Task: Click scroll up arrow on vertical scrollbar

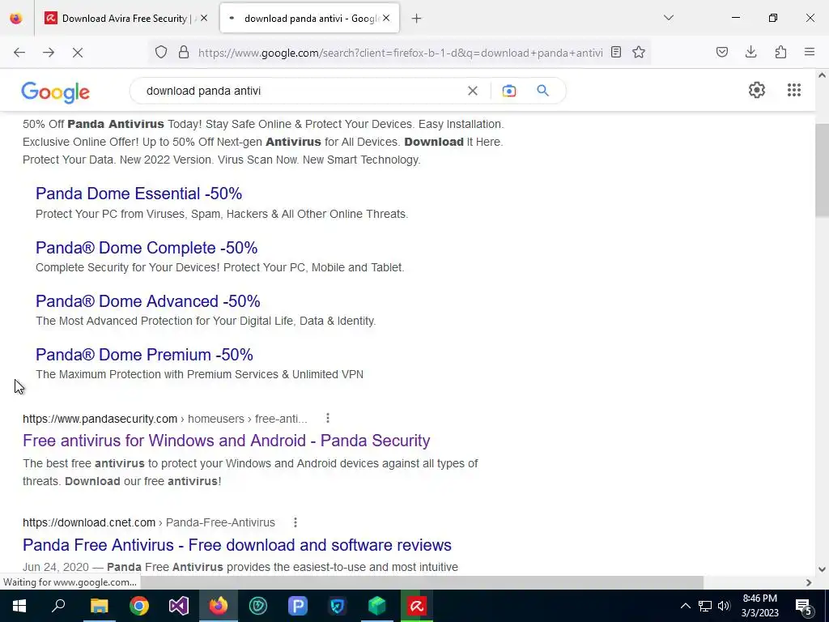Action: 822,75
